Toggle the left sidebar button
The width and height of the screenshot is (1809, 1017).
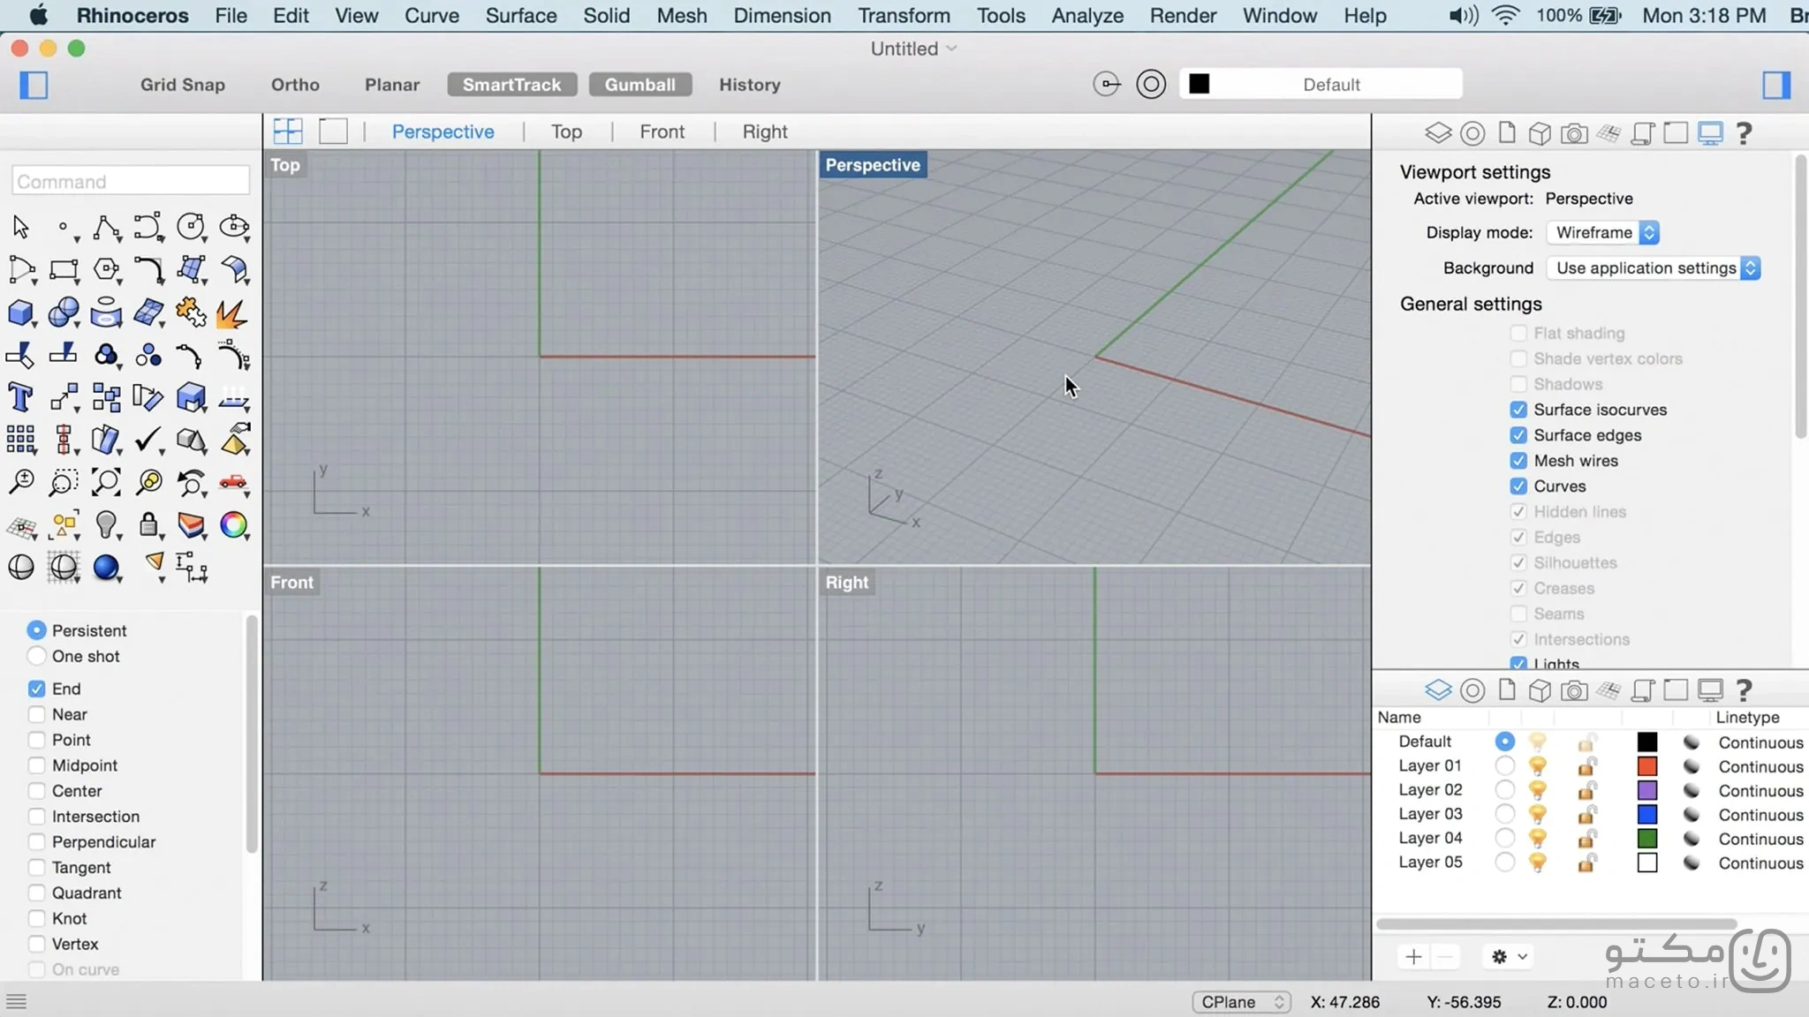tap(34, 85)
